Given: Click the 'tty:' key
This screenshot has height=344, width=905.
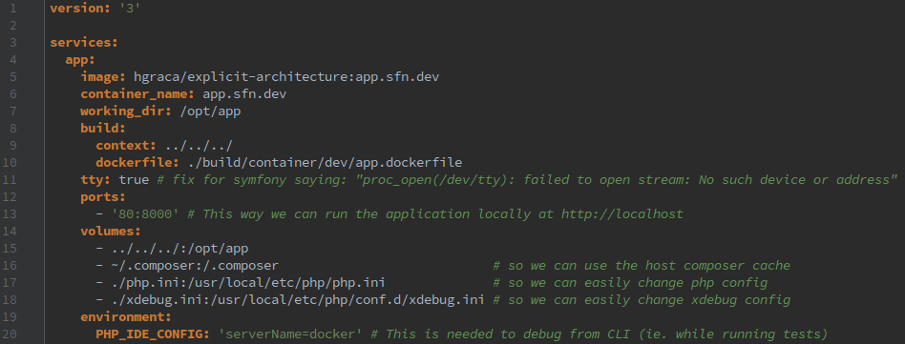Looking at the screenshot, I should [x=95, y=180].
